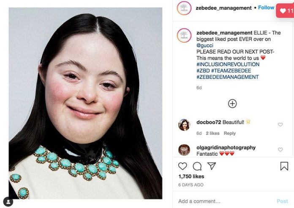This screenshot has height=208, width=294.
Task: Open comments with the speech bubble icon
Action: [197, 166]
